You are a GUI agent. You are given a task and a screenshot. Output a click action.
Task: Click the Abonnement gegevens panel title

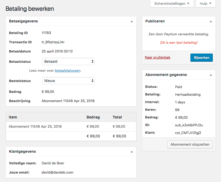pos(166,75)
